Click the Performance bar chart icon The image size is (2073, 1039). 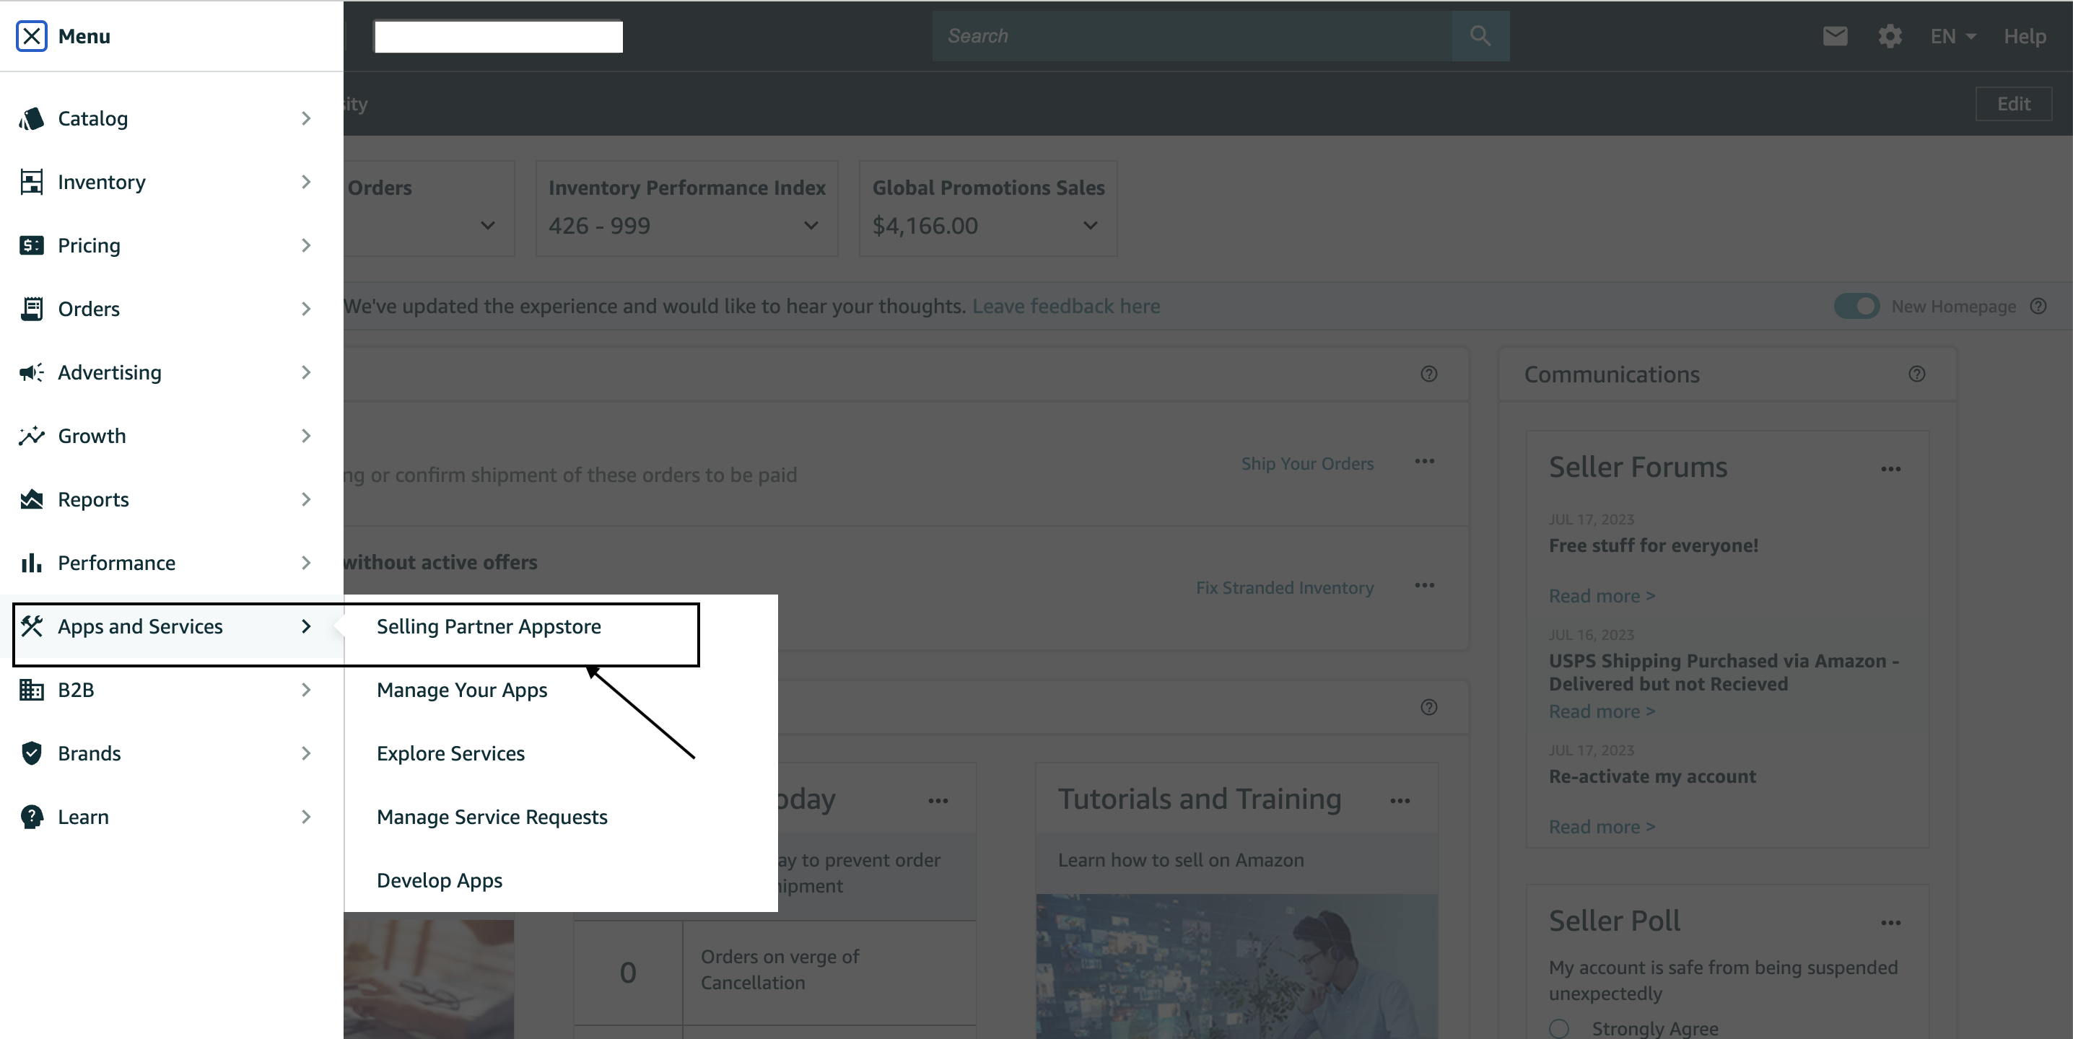(31, 563)
